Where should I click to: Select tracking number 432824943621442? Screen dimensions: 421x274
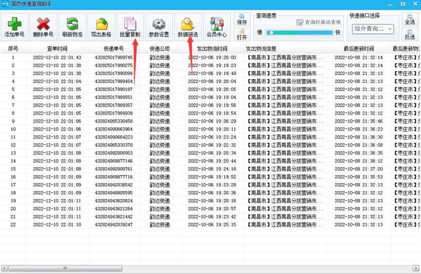114,217
